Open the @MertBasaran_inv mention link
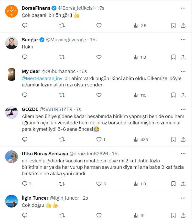194x219 pixels. (x=42, y=79)
